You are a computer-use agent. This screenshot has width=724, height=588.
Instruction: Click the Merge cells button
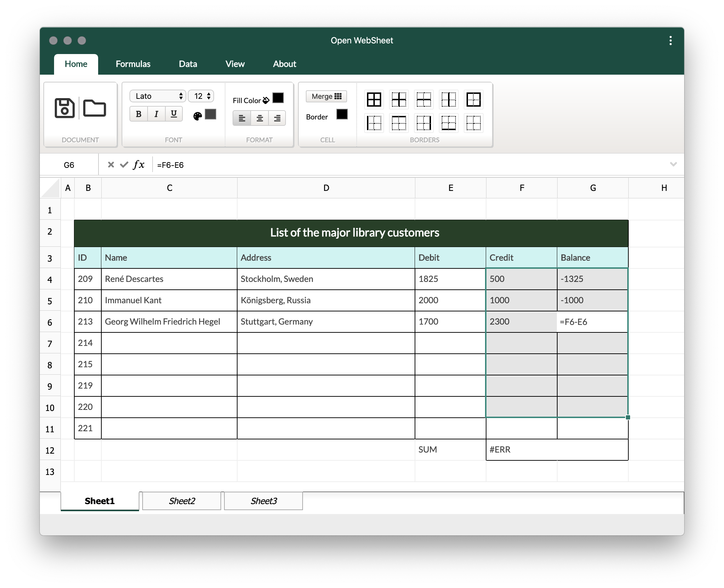coord(326,96)
